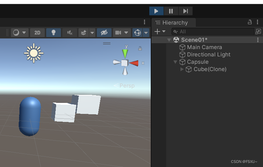
Task: Expand the Cube(Clone) foldout arrow
Action: click(182, 69)
